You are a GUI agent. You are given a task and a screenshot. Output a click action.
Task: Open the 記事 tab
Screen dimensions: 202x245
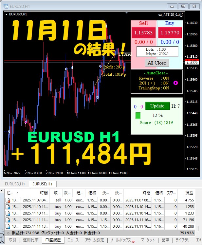pyautogui.click(x=165, y=240)
